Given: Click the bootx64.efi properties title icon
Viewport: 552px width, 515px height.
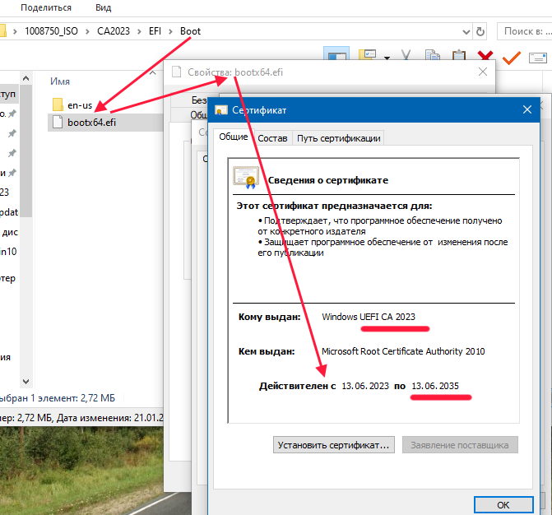Looking at the screenshot, I should pos(176,72).
